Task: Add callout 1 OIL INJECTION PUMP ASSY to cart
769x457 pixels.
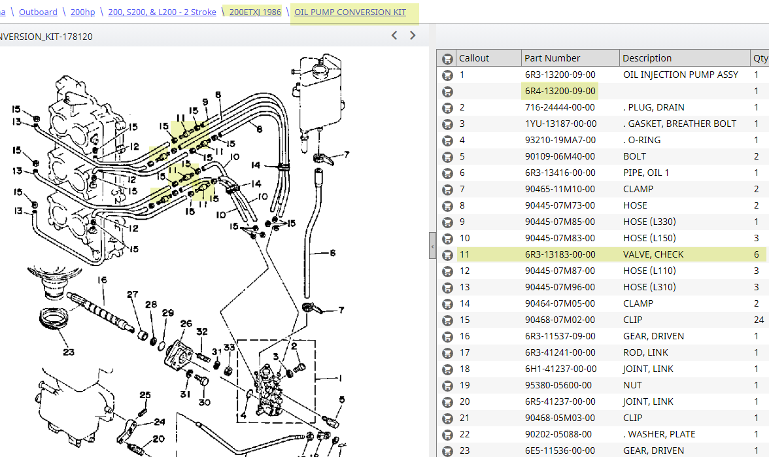Action: pyautogui.click(x=447, y=75)
